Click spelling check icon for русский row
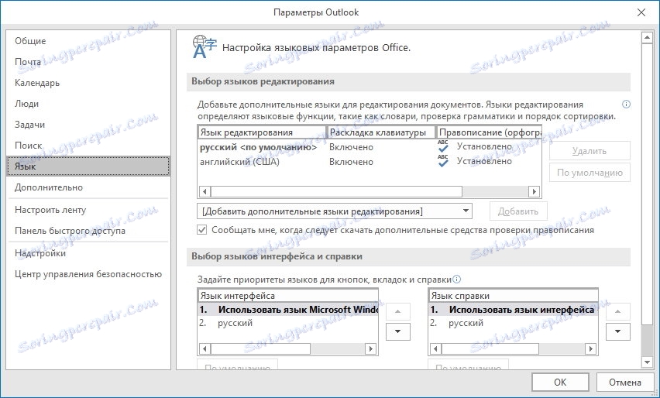Screen dimensions: 660x398 [x=443, y=147]
